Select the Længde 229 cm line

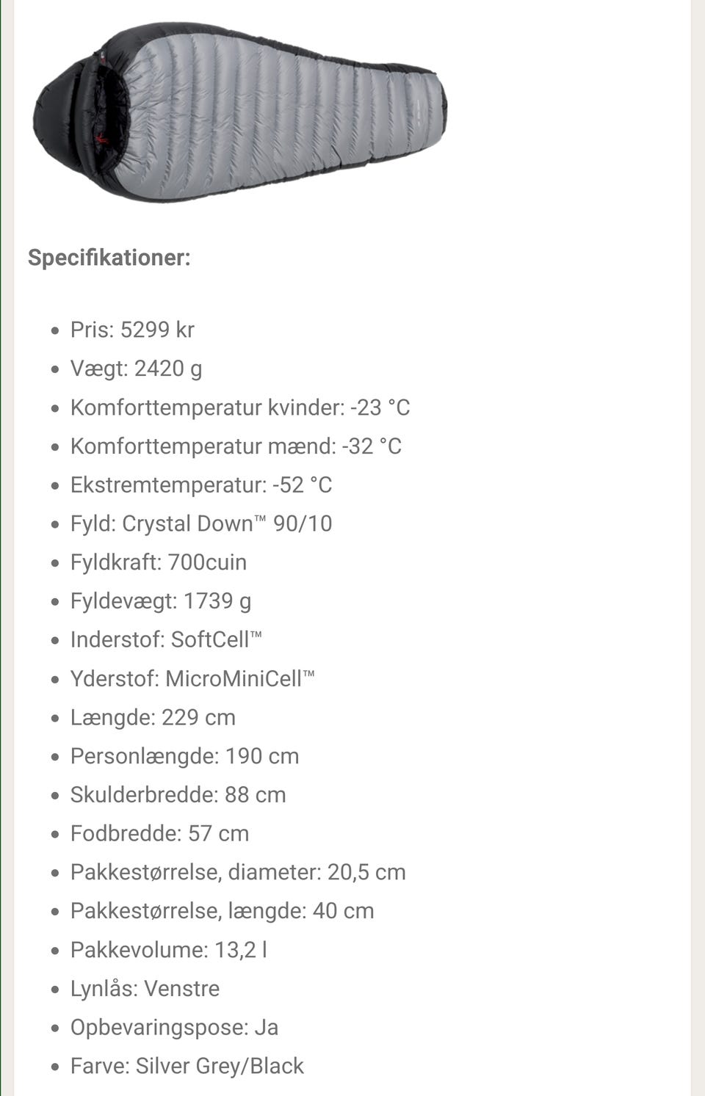click(153, 717)
